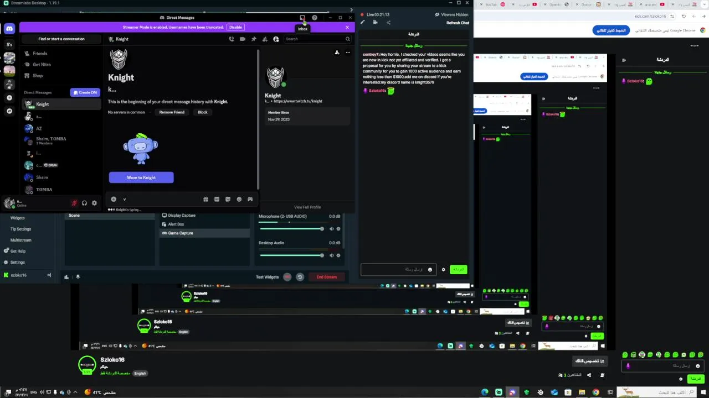The height and width of the screenshot is (398, 709).
Task: Add a server plus icon
Action: point(9,98)
